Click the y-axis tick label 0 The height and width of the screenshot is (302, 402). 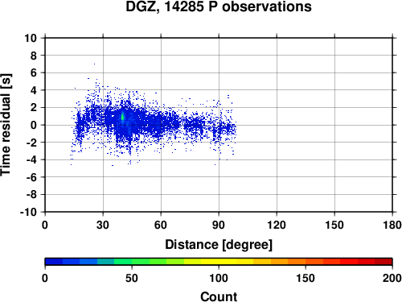pyautogui.click(x=34, y=125)
